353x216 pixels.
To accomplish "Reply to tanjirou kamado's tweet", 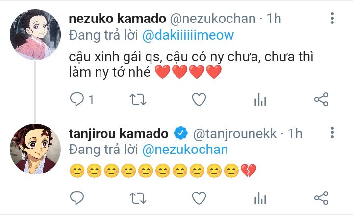I will tap(77, 198).
